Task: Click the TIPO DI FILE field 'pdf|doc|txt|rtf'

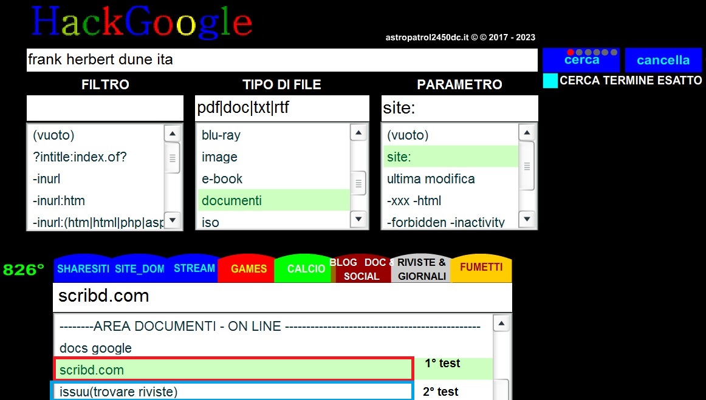Action: click(282, 108)
